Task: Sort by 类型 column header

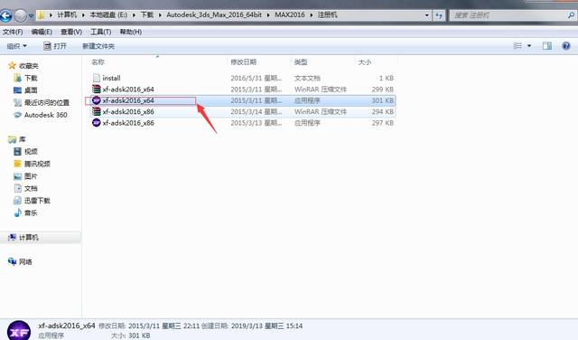Action: click(301, 62)
